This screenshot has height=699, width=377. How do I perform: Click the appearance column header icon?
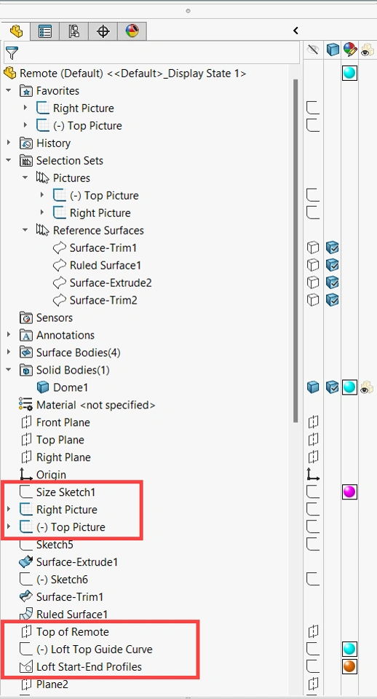pyautogui.click(x=350, y=50)
